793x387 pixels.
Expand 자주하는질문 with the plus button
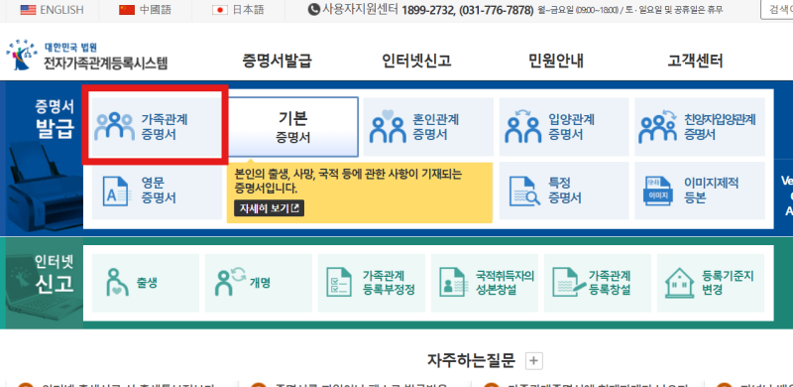[x=534, y=361]
